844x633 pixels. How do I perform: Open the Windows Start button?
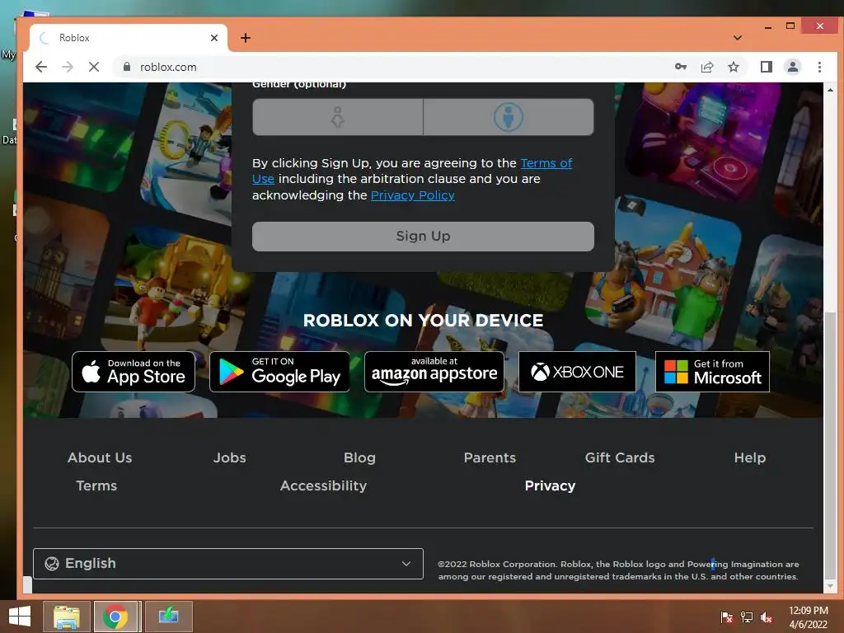tap(20, 617)
